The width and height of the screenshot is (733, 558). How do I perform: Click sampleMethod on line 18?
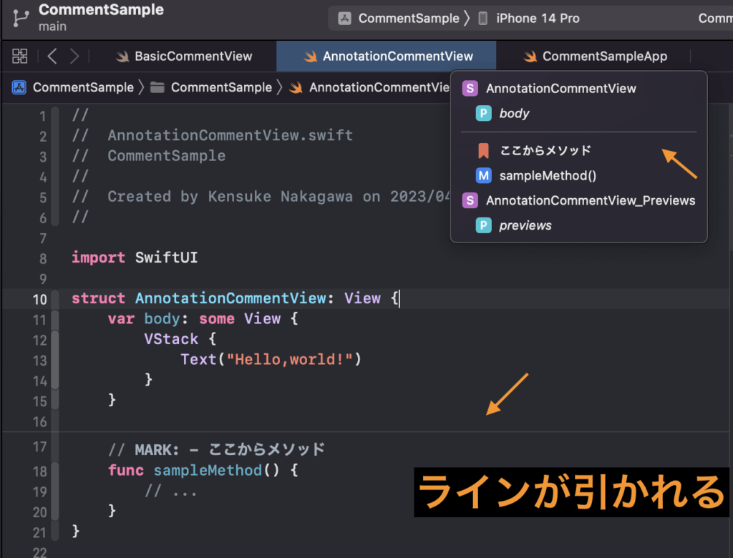208,470
